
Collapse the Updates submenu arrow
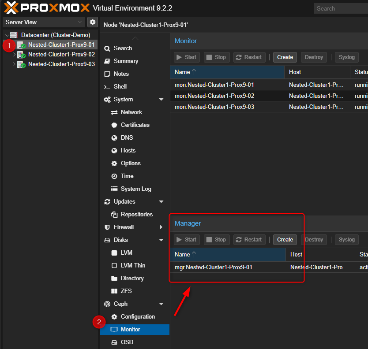161,201
